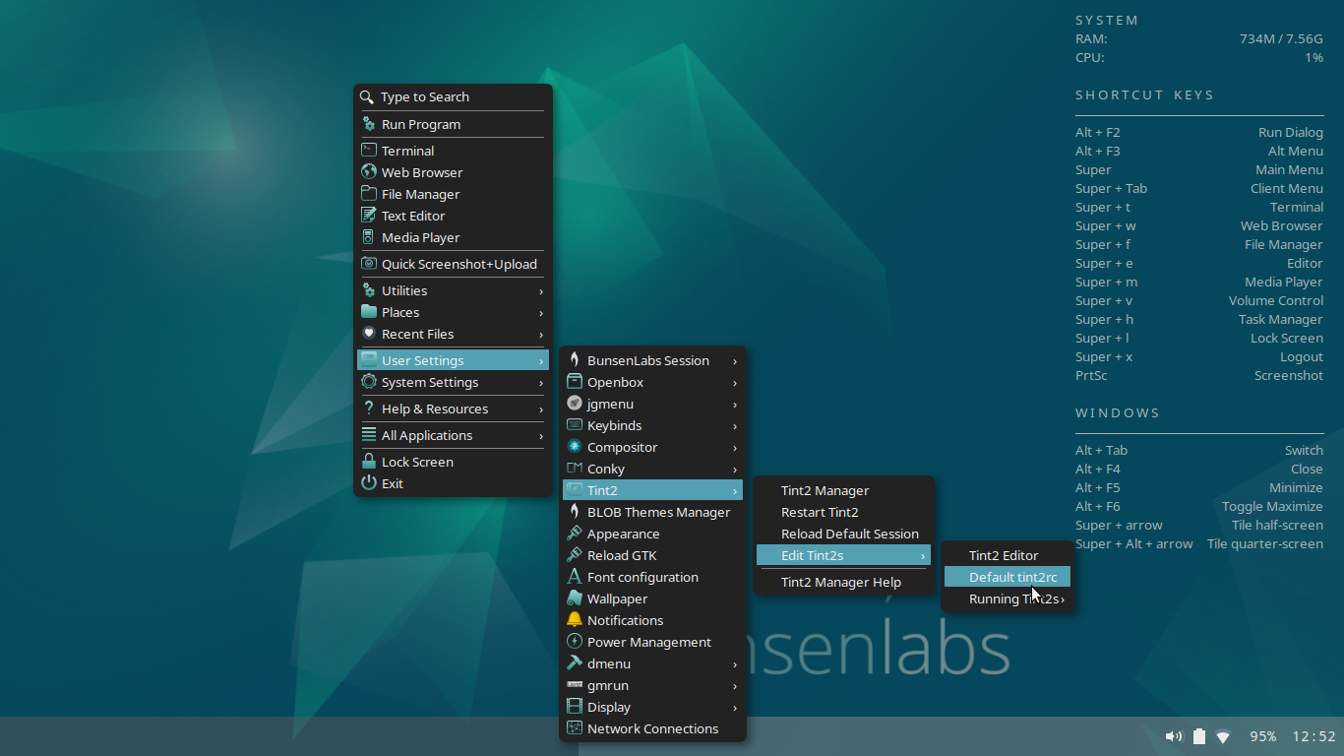Click the flame icon of BunsenLabs Session
The width and height of the screenshot is (1344, 756).
575,360
